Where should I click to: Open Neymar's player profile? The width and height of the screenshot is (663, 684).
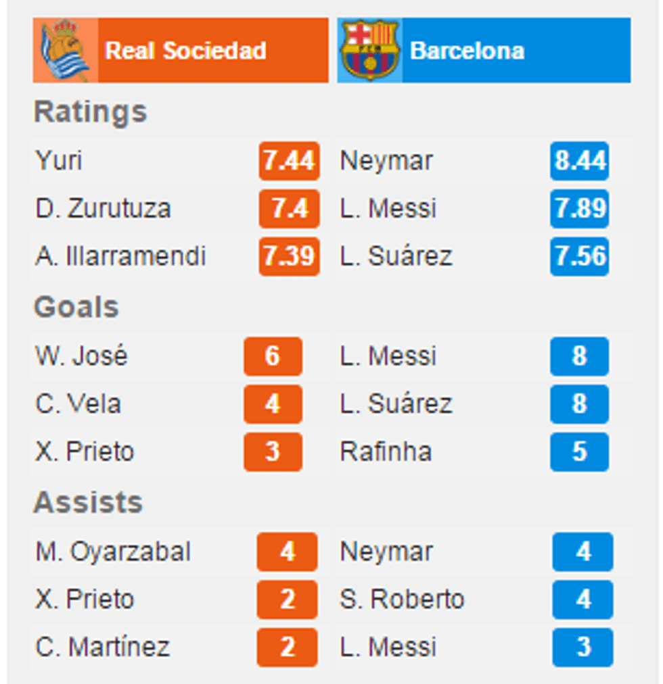pyautogui.click(x=386, y=161)
